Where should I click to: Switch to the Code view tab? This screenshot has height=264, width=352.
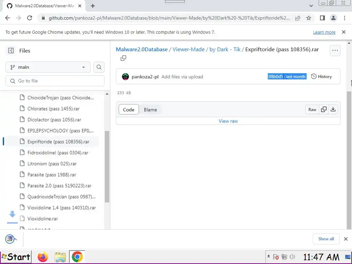pyautogui.click(x=129, y=110)
